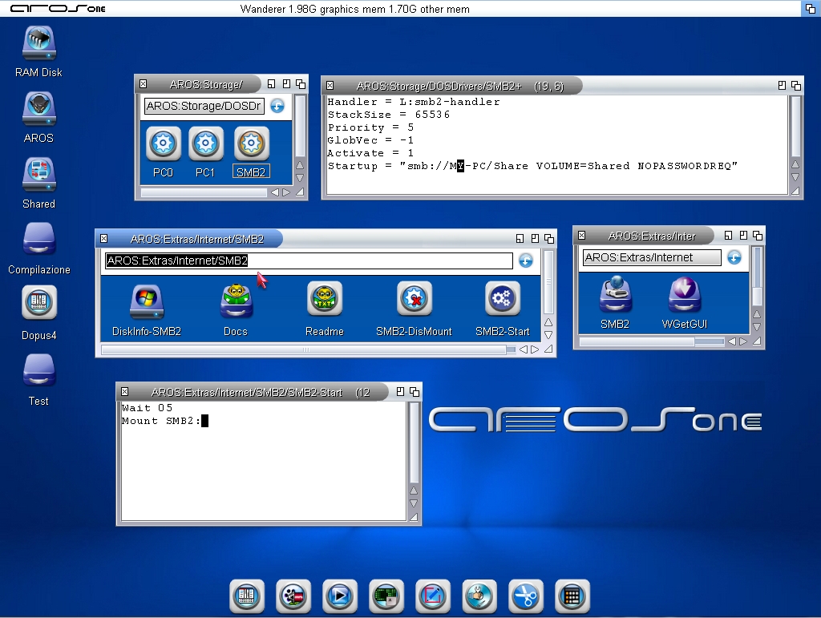Click the 'Priority = 5' line

click(370, 127)
